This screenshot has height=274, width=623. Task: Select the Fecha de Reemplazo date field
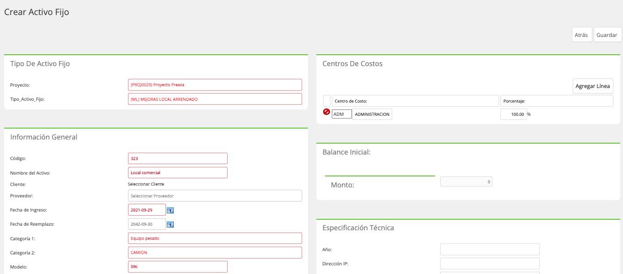pos(147,224)
